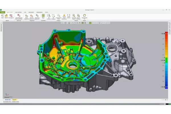Switch to the Model View tab
This screenshot has width=171, height=114.
[x=7, y=99]
